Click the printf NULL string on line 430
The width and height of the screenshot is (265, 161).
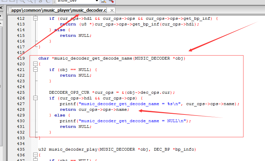pyautogui.click(x=132, y=121)
